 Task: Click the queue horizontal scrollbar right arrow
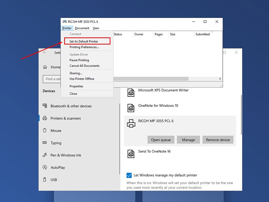220,79
